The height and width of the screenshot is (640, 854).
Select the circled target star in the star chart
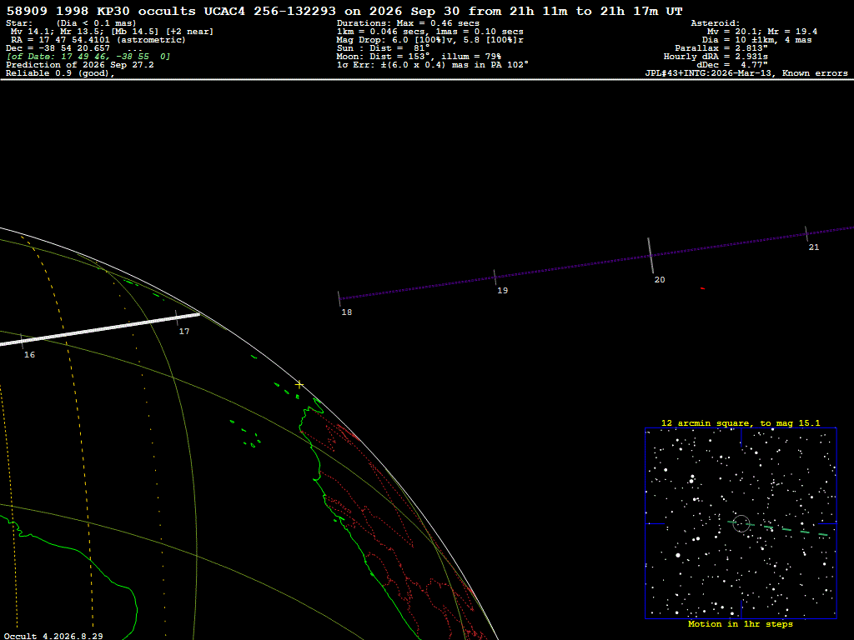coord(741,523)
